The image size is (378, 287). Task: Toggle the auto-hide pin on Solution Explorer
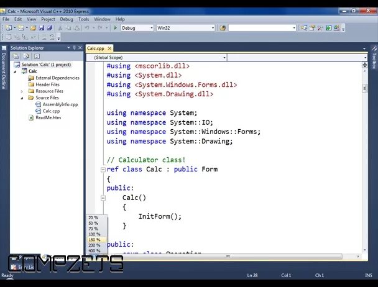(x=74, y=48)
